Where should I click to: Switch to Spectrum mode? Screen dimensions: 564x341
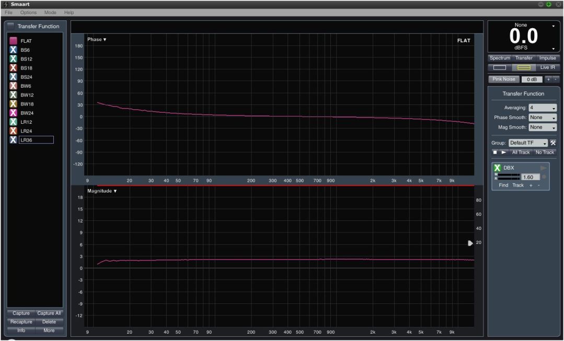tap(500, 58)
